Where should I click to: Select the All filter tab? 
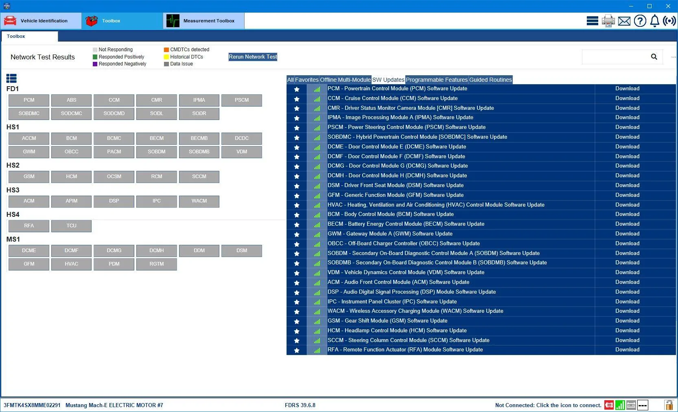click(290, 80)
